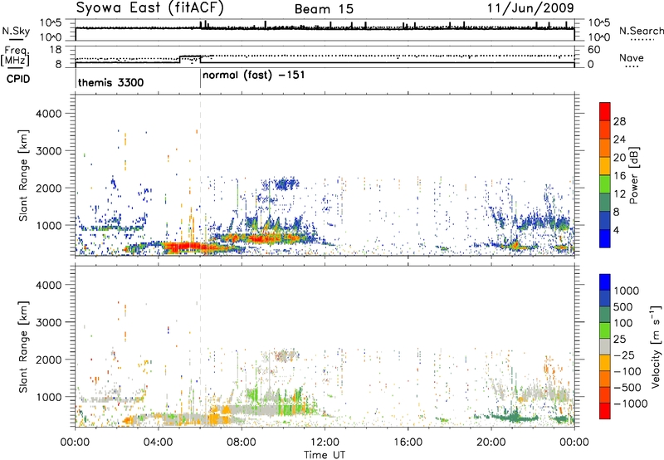Screen dimensions: 664x460
Task: Click the blue bottom segment of the Power colorbar
Action: point(605,238)
